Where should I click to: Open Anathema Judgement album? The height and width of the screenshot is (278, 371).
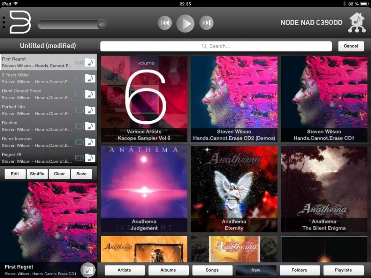click(144, 189)
